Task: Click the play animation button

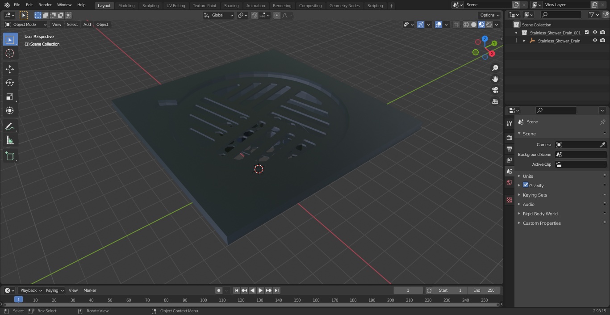Action: click(260, 290)
